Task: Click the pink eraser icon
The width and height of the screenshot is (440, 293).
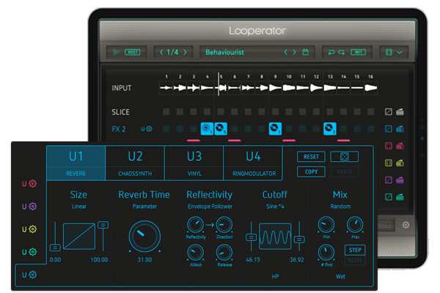Action: coord(400,146)
